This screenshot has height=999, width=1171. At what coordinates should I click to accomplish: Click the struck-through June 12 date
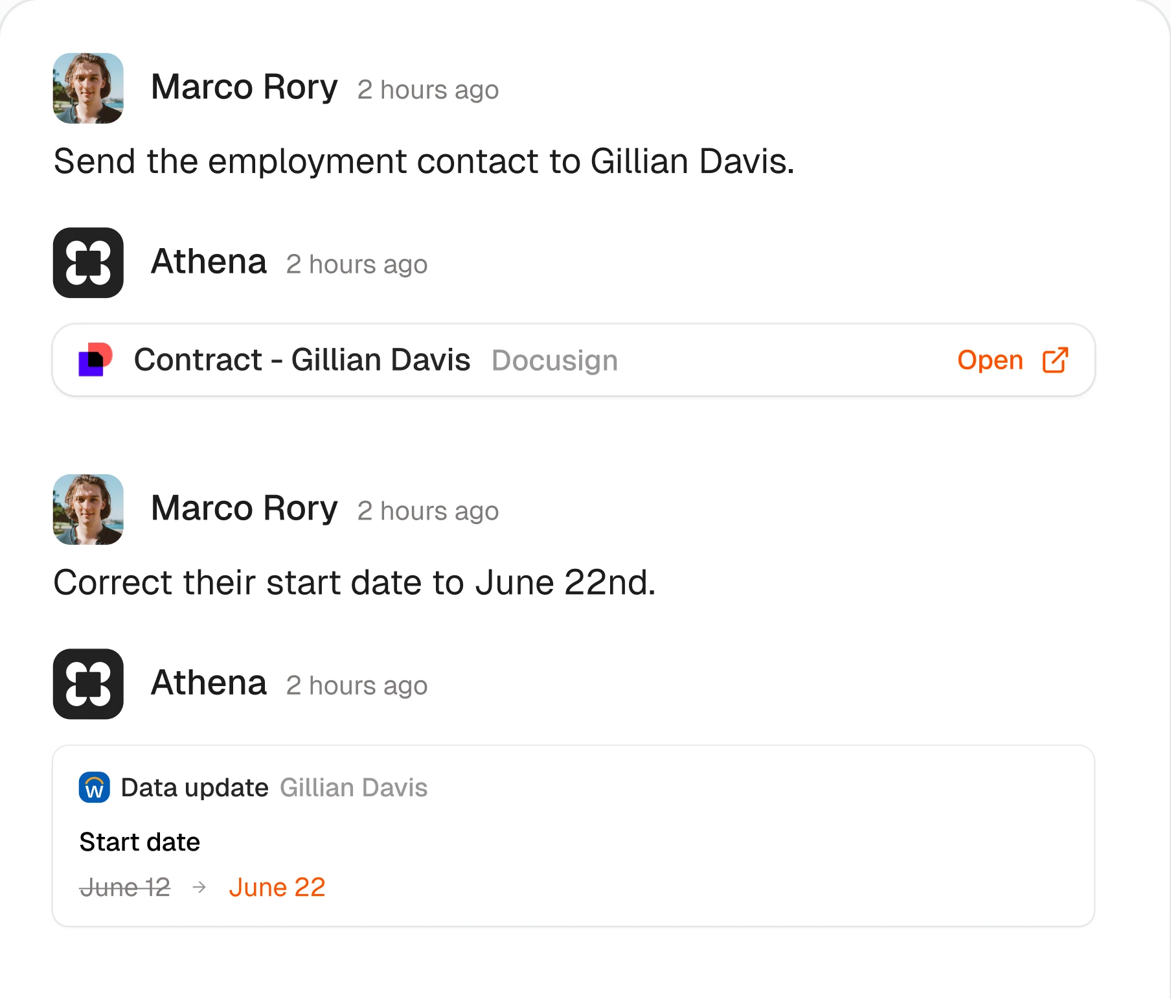[x=126, y=887]
